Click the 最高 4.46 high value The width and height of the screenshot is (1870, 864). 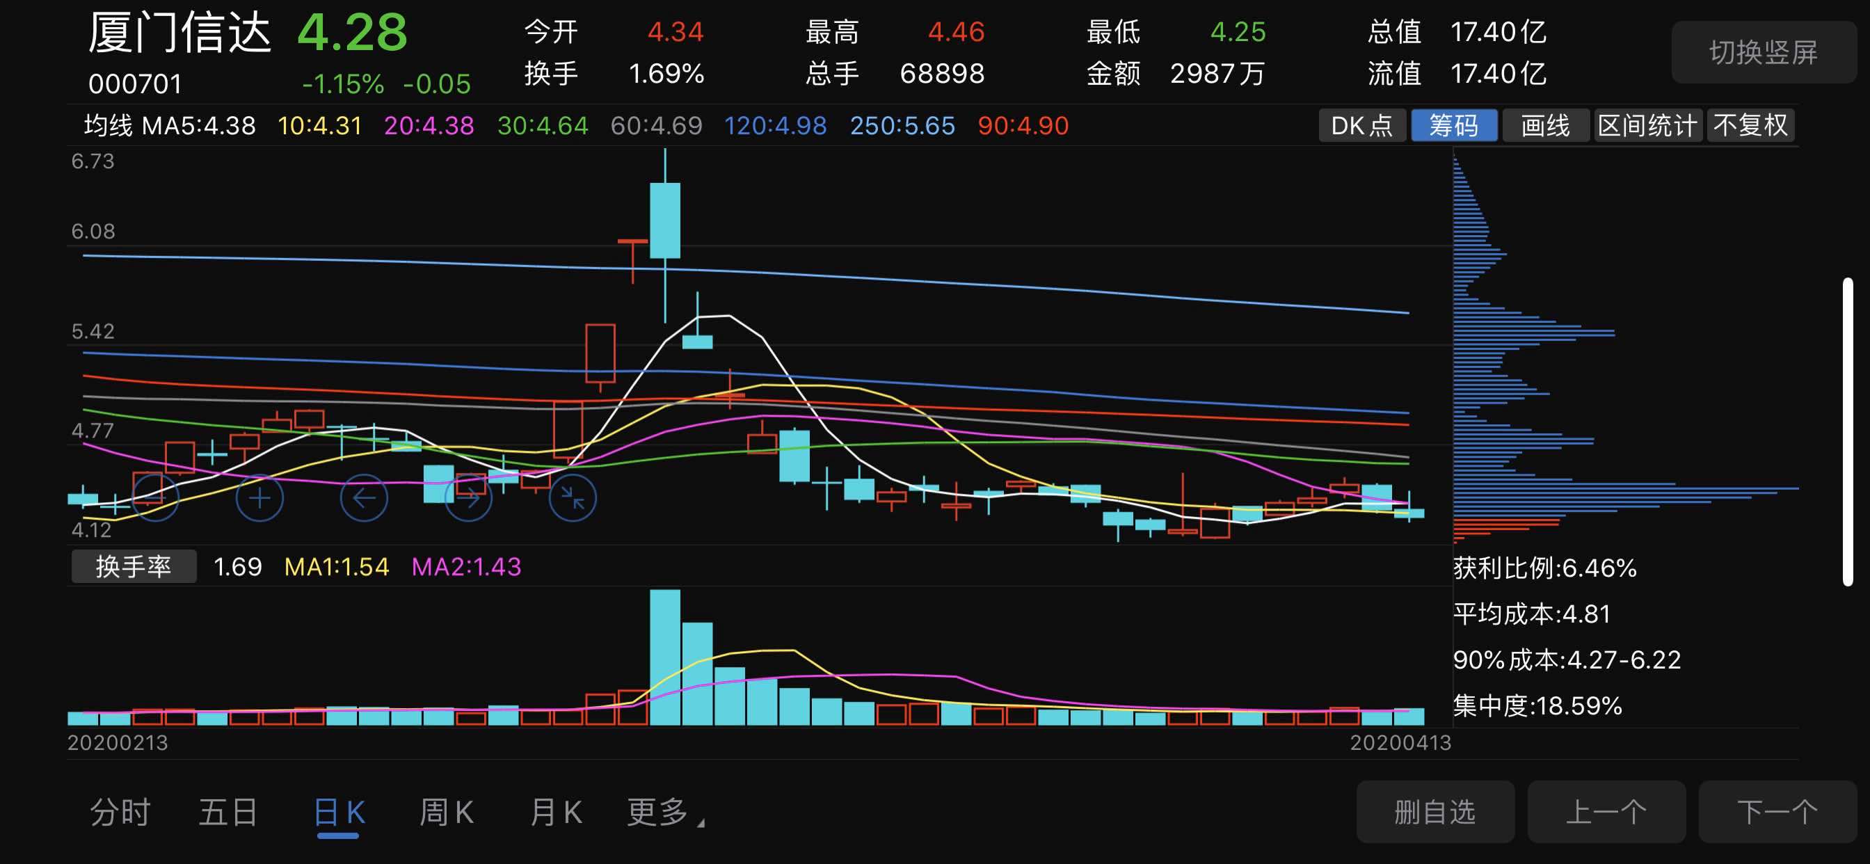click(956, 32)
